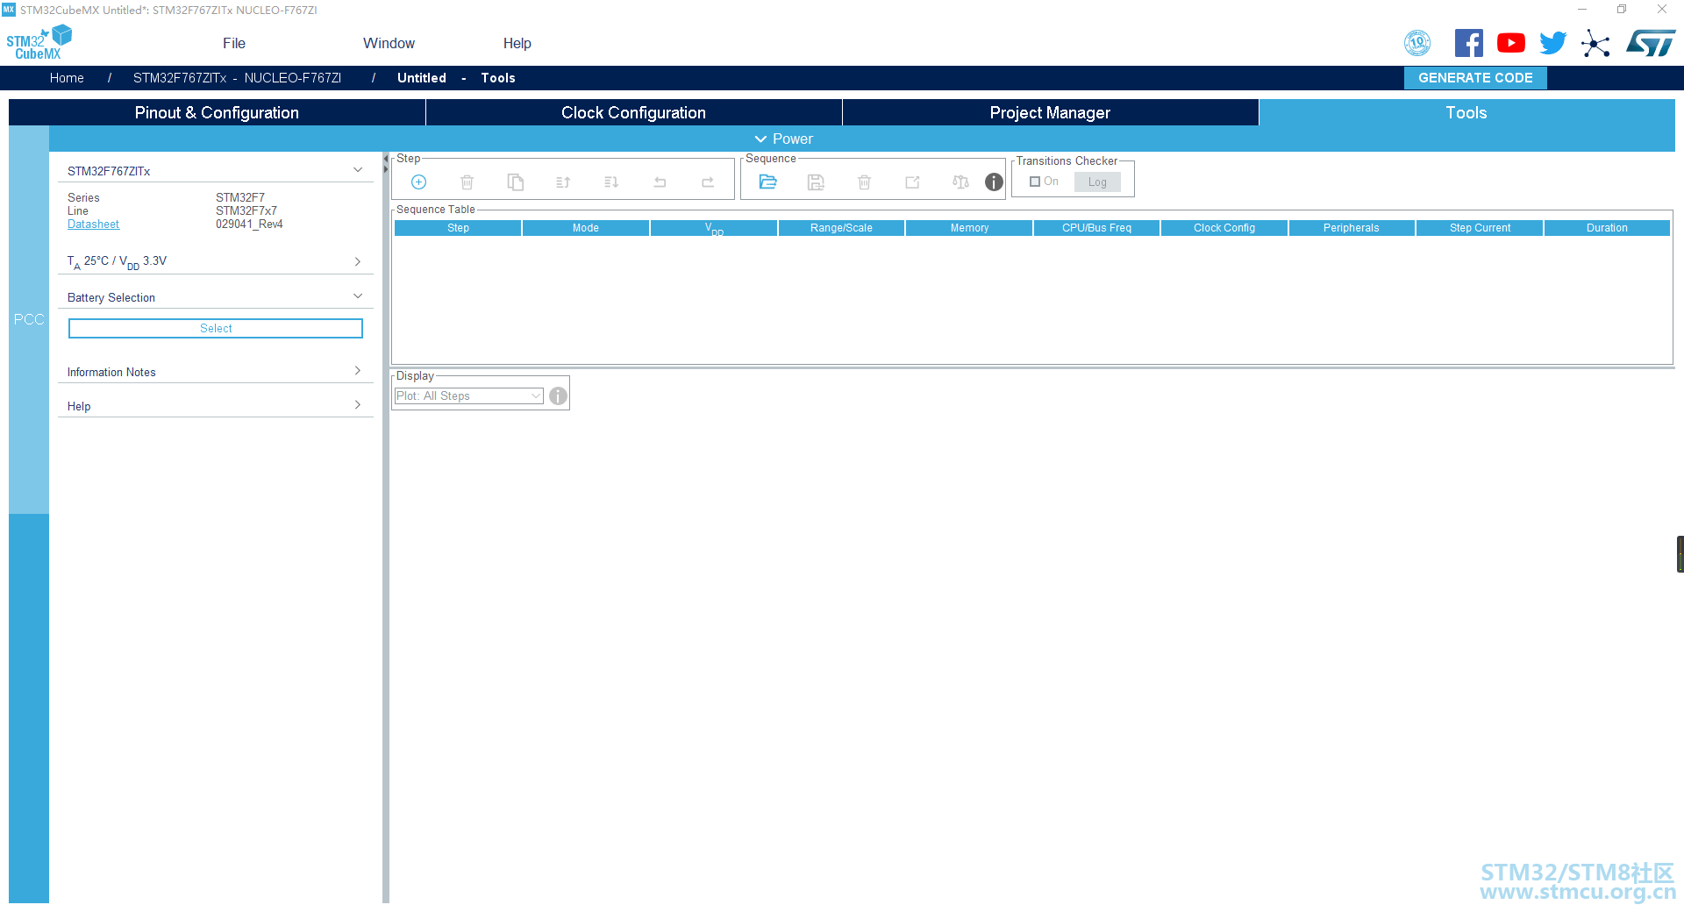Screen dimensions: 1684x912
Task: Click the ST logo
Action: tap(1651, 43)
